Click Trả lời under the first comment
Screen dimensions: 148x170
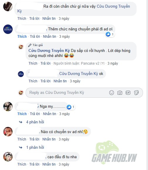[x=34, y=19]
